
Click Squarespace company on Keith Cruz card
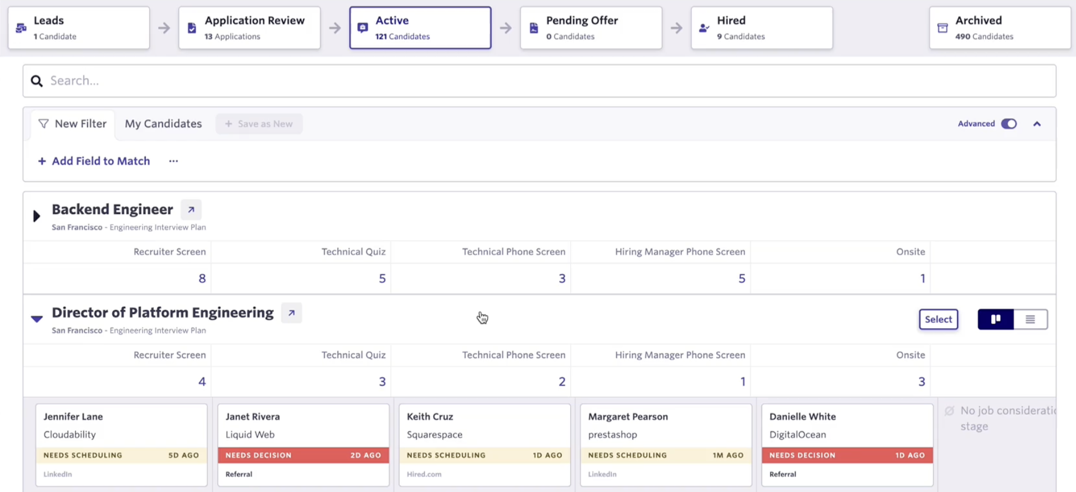[x=434, y=434]
